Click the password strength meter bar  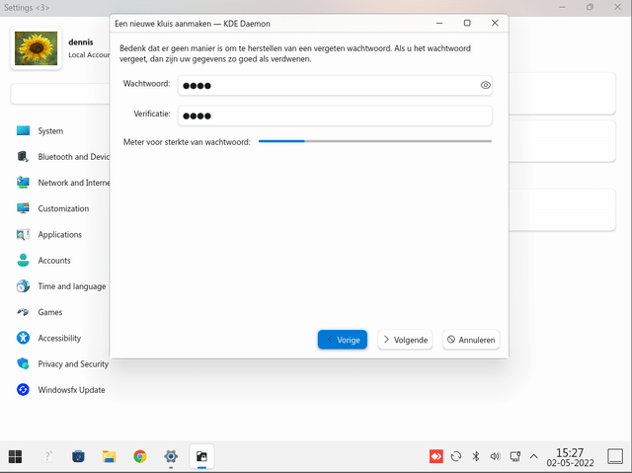375,141
